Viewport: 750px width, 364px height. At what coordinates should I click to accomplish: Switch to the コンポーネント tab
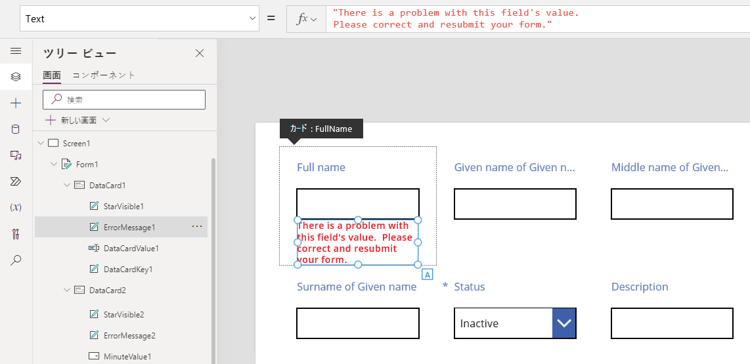tap(104, 75)
